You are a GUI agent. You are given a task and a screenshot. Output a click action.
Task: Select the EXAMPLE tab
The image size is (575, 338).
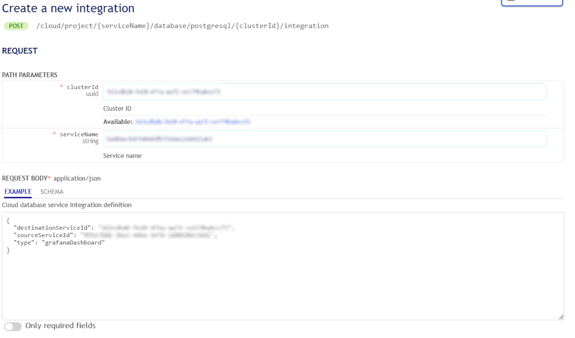[x=18, y=191]
